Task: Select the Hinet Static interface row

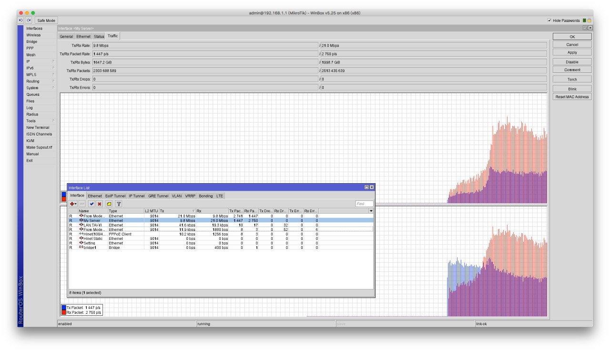Action: [x=220, y=238]
